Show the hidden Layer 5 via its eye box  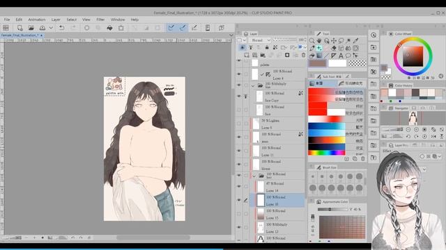(239, 124)
